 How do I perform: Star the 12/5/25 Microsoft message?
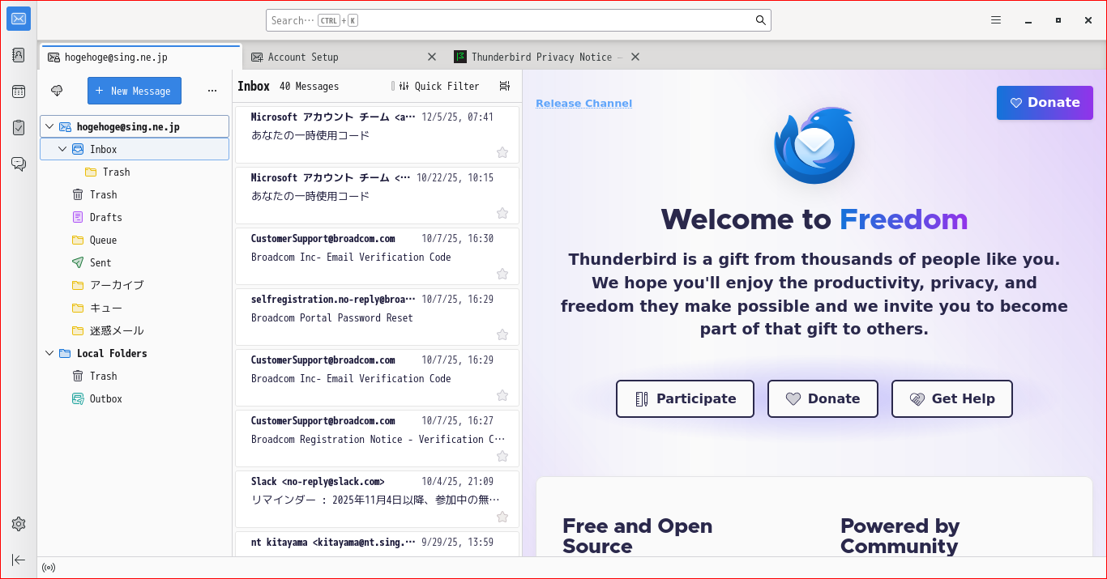[x=502, y=152]
